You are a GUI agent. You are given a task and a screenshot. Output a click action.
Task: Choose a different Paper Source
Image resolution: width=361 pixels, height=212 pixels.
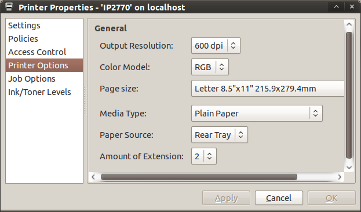pos(220,134)
